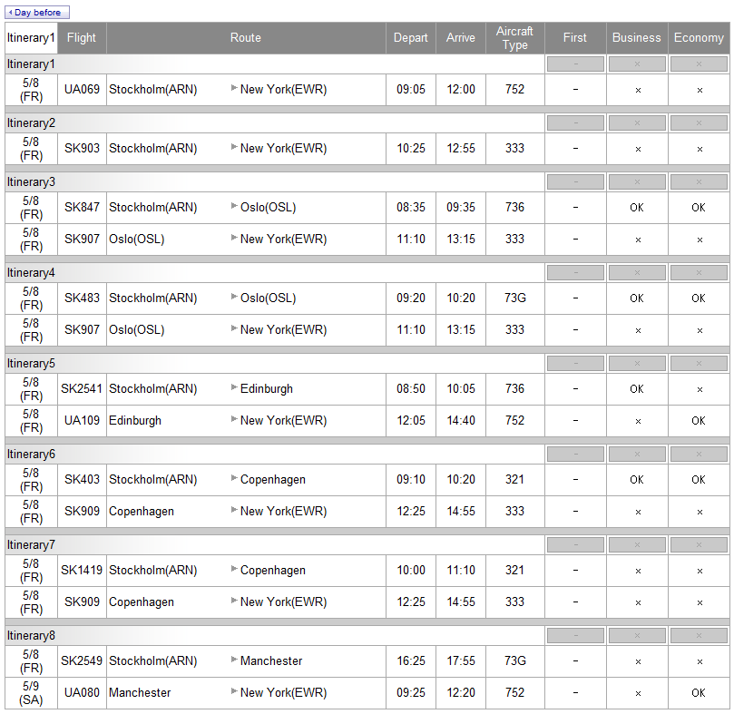Click the route arrow icon in flight SK847 row
734x714 pixels.
(x=234, y=206)
